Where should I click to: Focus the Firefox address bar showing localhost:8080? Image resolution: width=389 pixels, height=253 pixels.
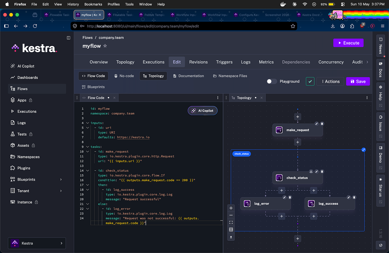(x=183, y=26)
